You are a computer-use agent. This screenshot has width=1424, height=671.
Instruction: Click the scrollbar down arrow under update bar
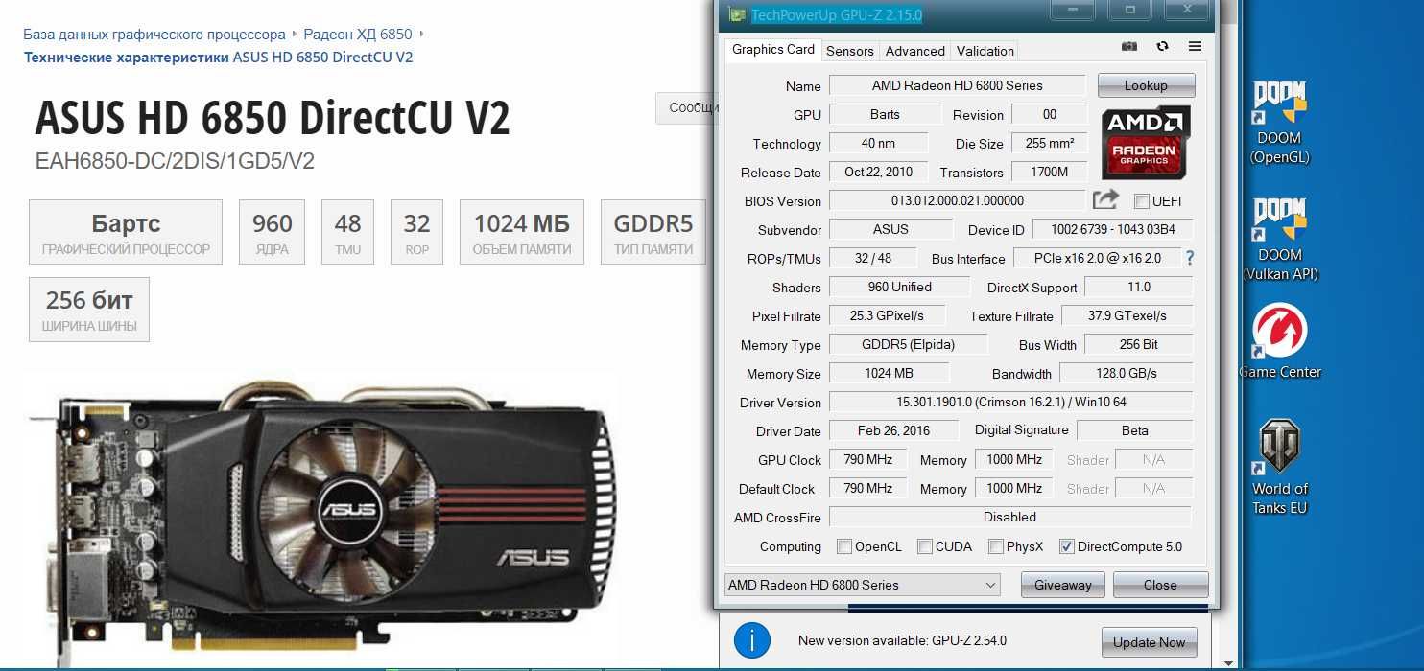1228,662
